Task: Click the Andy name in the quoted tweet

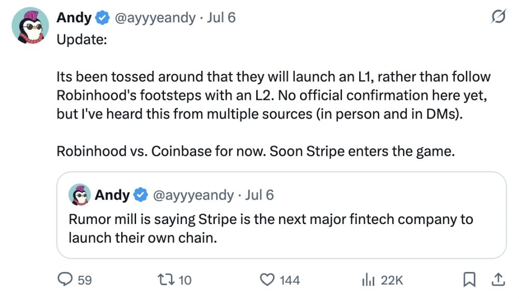Action: coord(112,195)
